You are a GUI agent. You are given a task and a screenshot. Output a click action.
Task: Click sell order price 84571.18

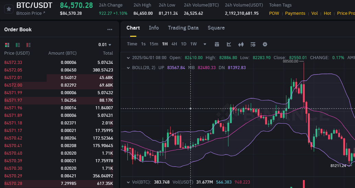click(x=13, y=123)
